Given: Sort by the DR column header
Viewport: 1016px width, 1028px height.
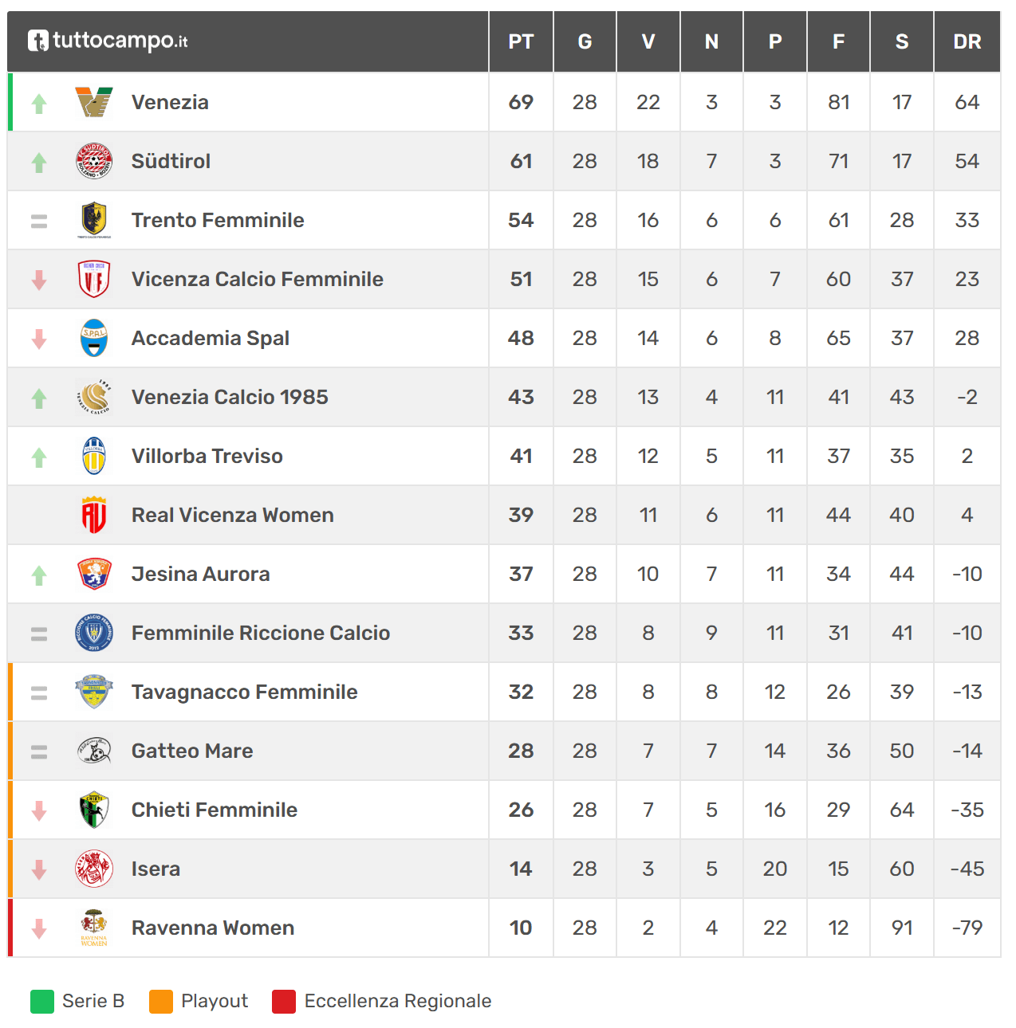Looking at the screenshot, I should 967,41.
